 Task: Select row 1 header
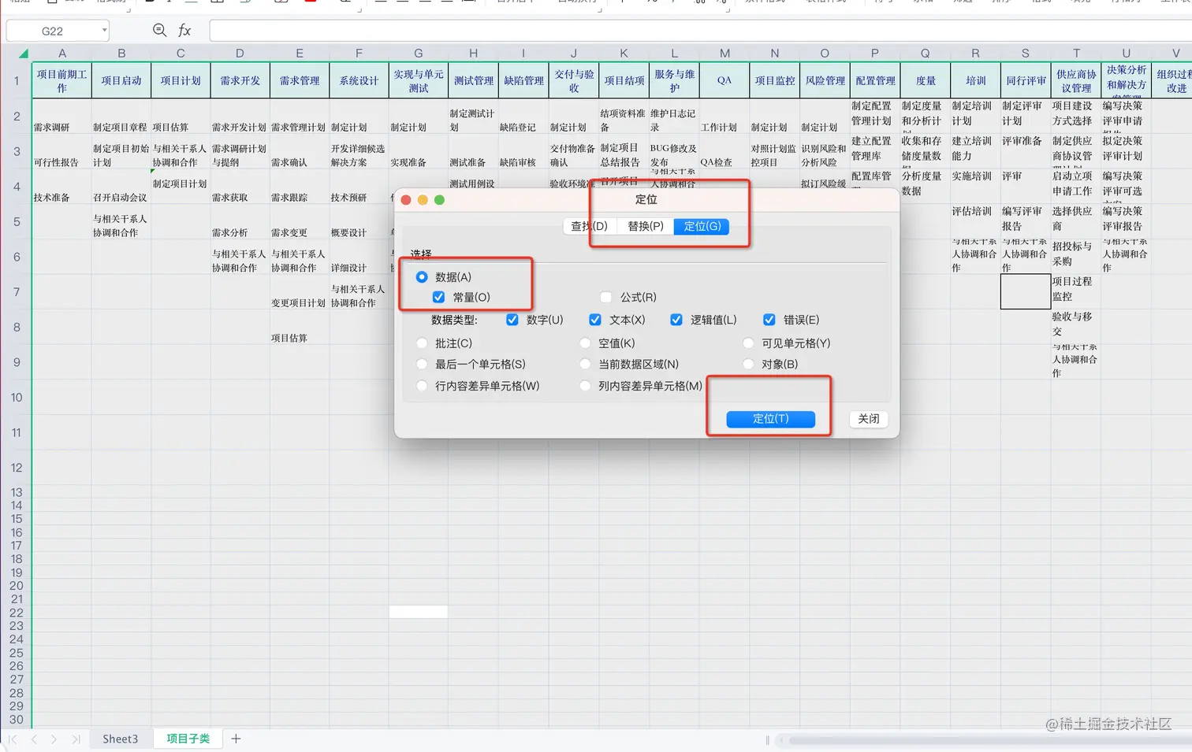pos(16,80)
